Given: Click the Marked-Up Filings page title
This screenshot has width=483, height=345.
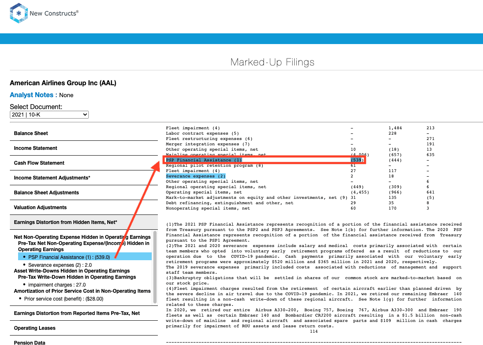Looking at the screenshot, I should pyautogui.click(x=272, y=62).
